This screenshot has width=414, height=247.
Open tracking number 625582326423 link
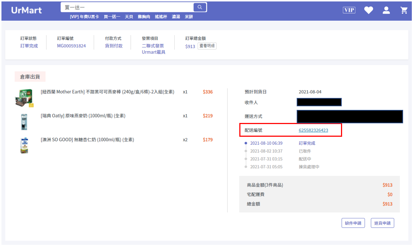[x=313, y=130]
